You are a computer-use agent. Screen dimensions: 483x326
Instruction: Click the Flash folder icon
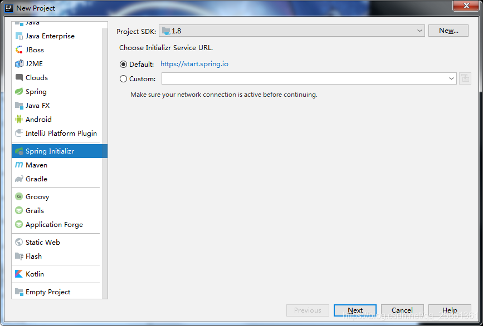pyautogui.click(x=19, y=256)
